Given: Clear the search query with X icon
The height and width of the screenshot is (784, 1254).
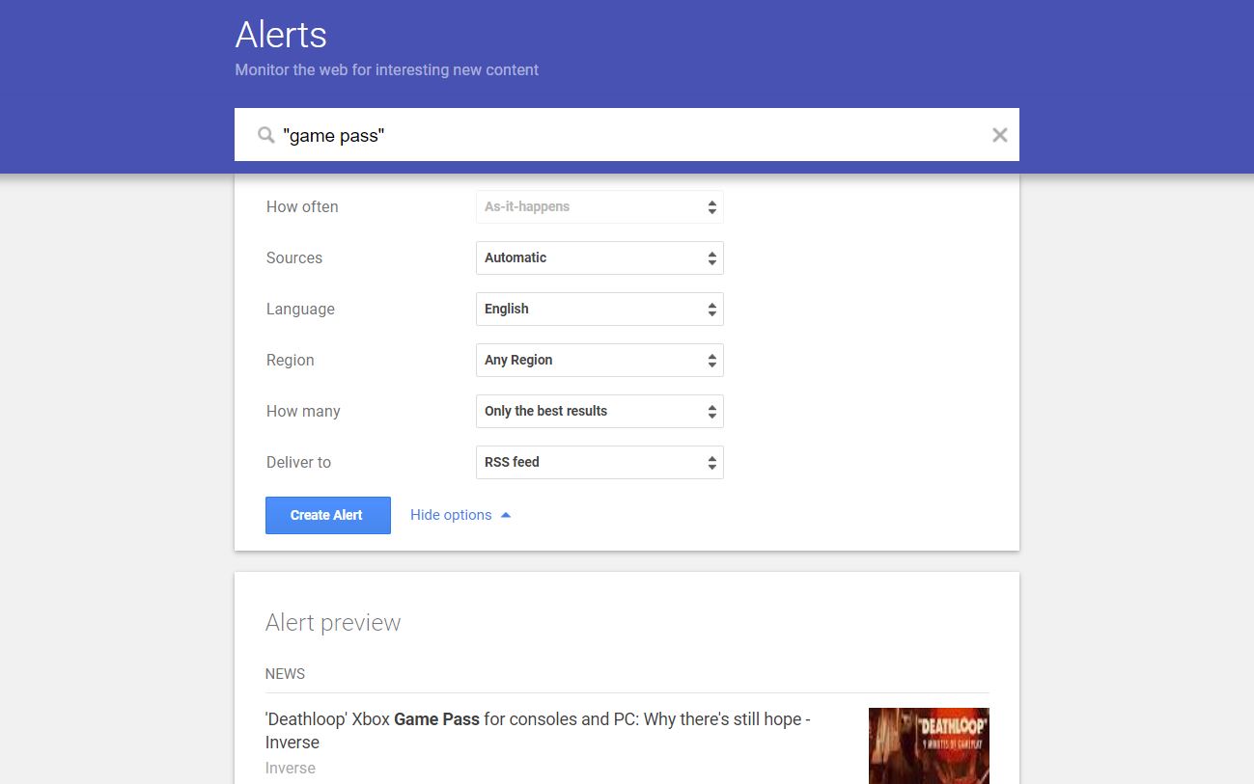Looking at the screenshot, I should tap(1000, 135).
